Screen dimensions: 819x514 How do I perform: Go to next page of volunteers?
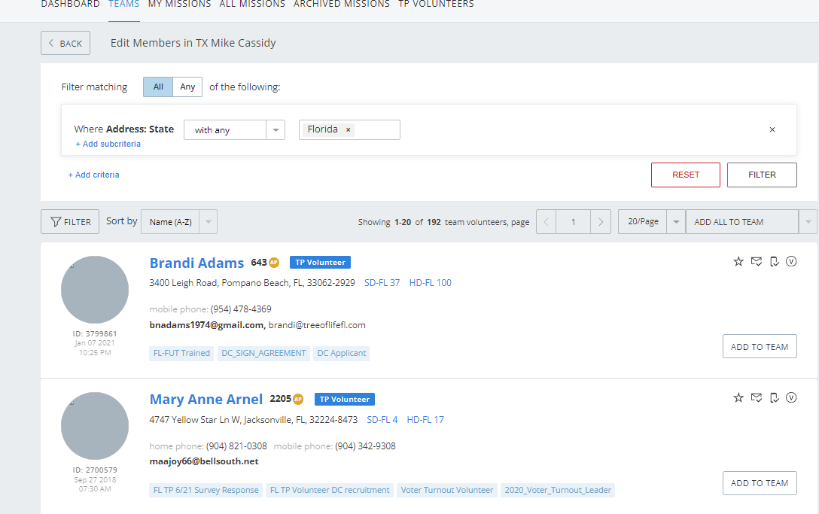pos(600,222)
